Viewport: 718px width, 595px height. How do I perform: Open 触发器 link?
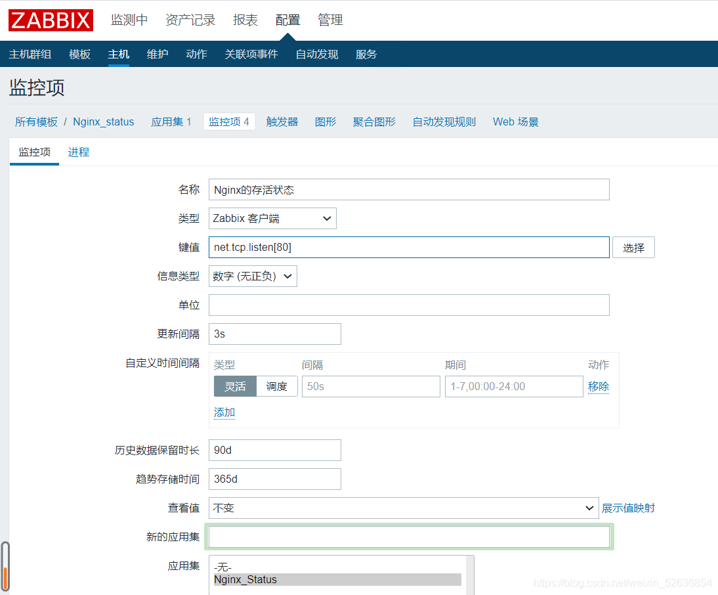[x=282, y=122]
